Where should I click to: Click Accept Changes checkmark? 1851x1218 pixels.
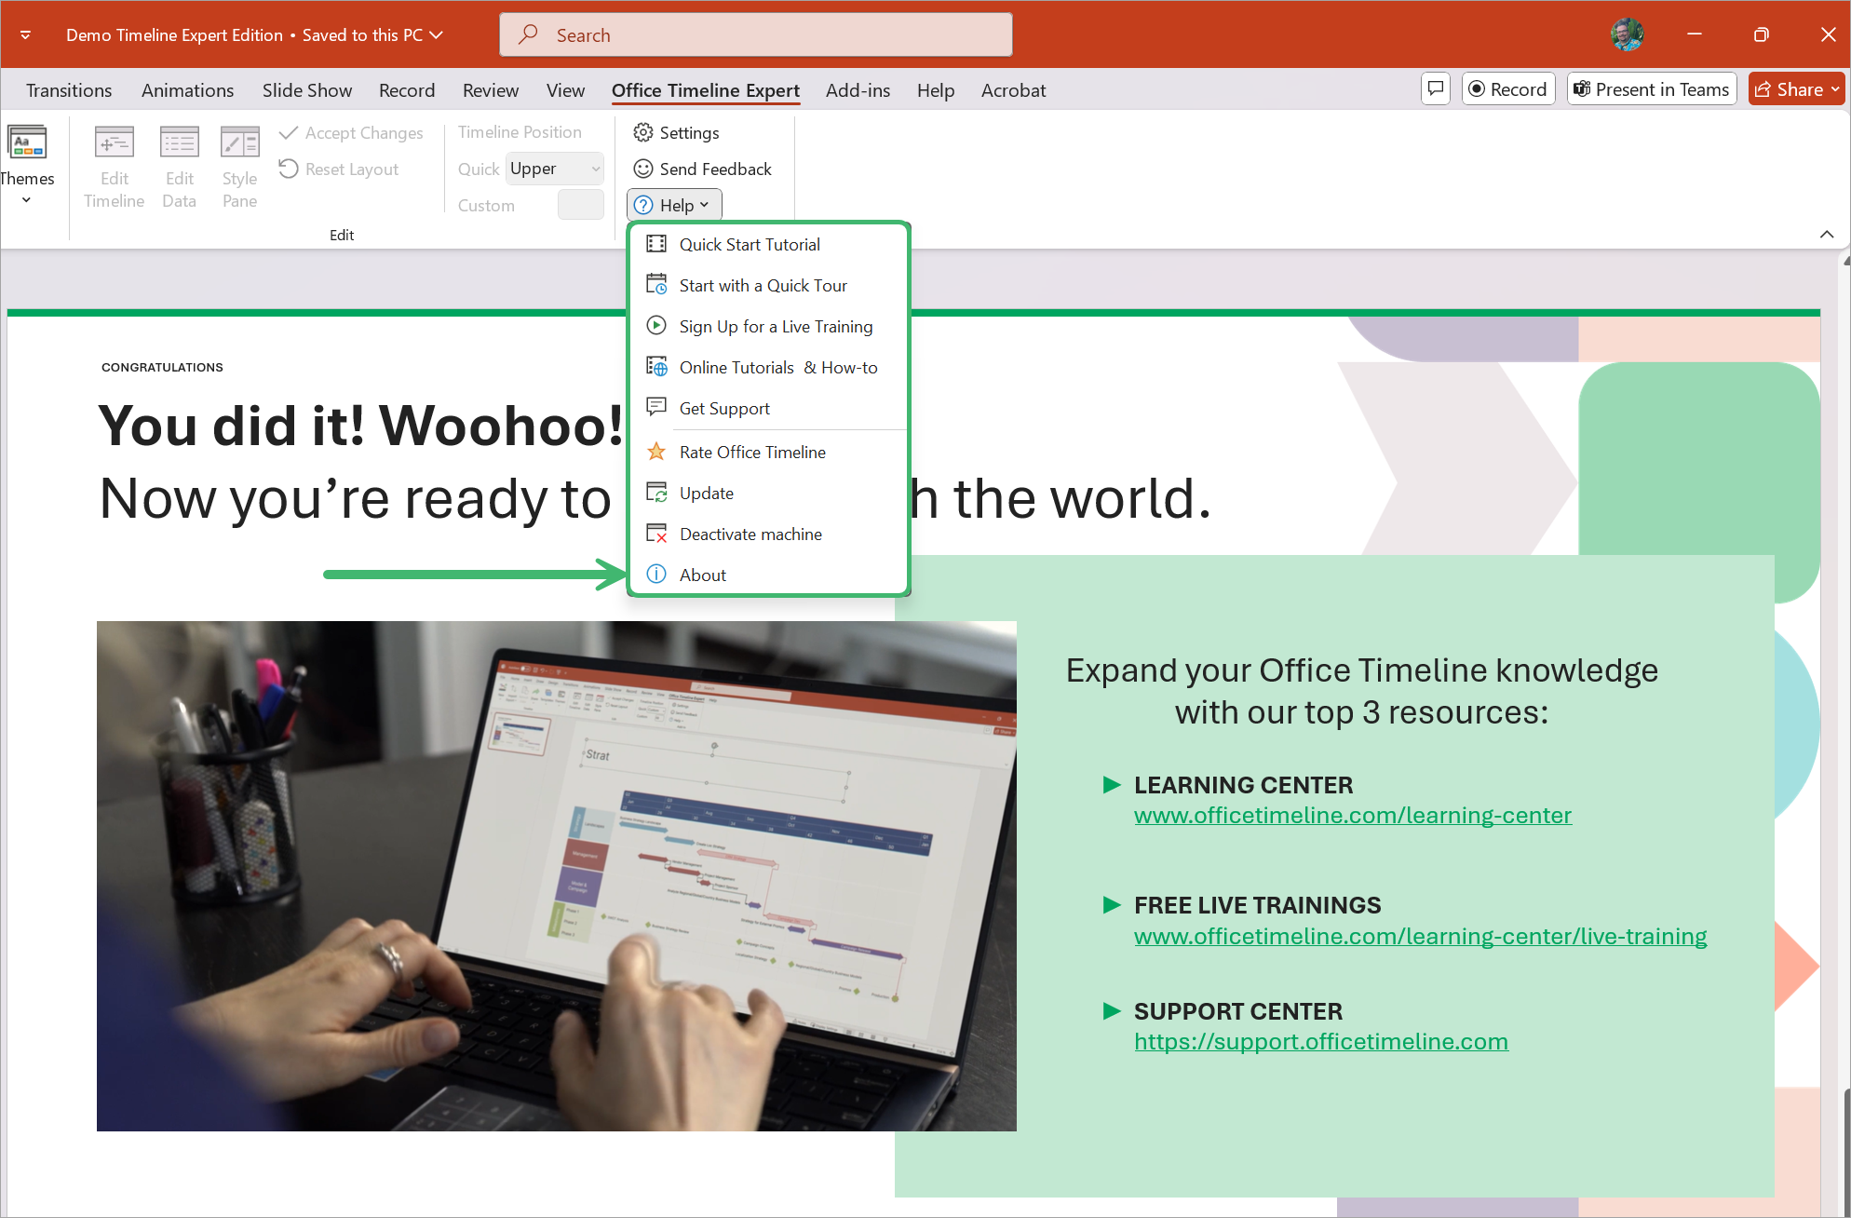[351, 133]
